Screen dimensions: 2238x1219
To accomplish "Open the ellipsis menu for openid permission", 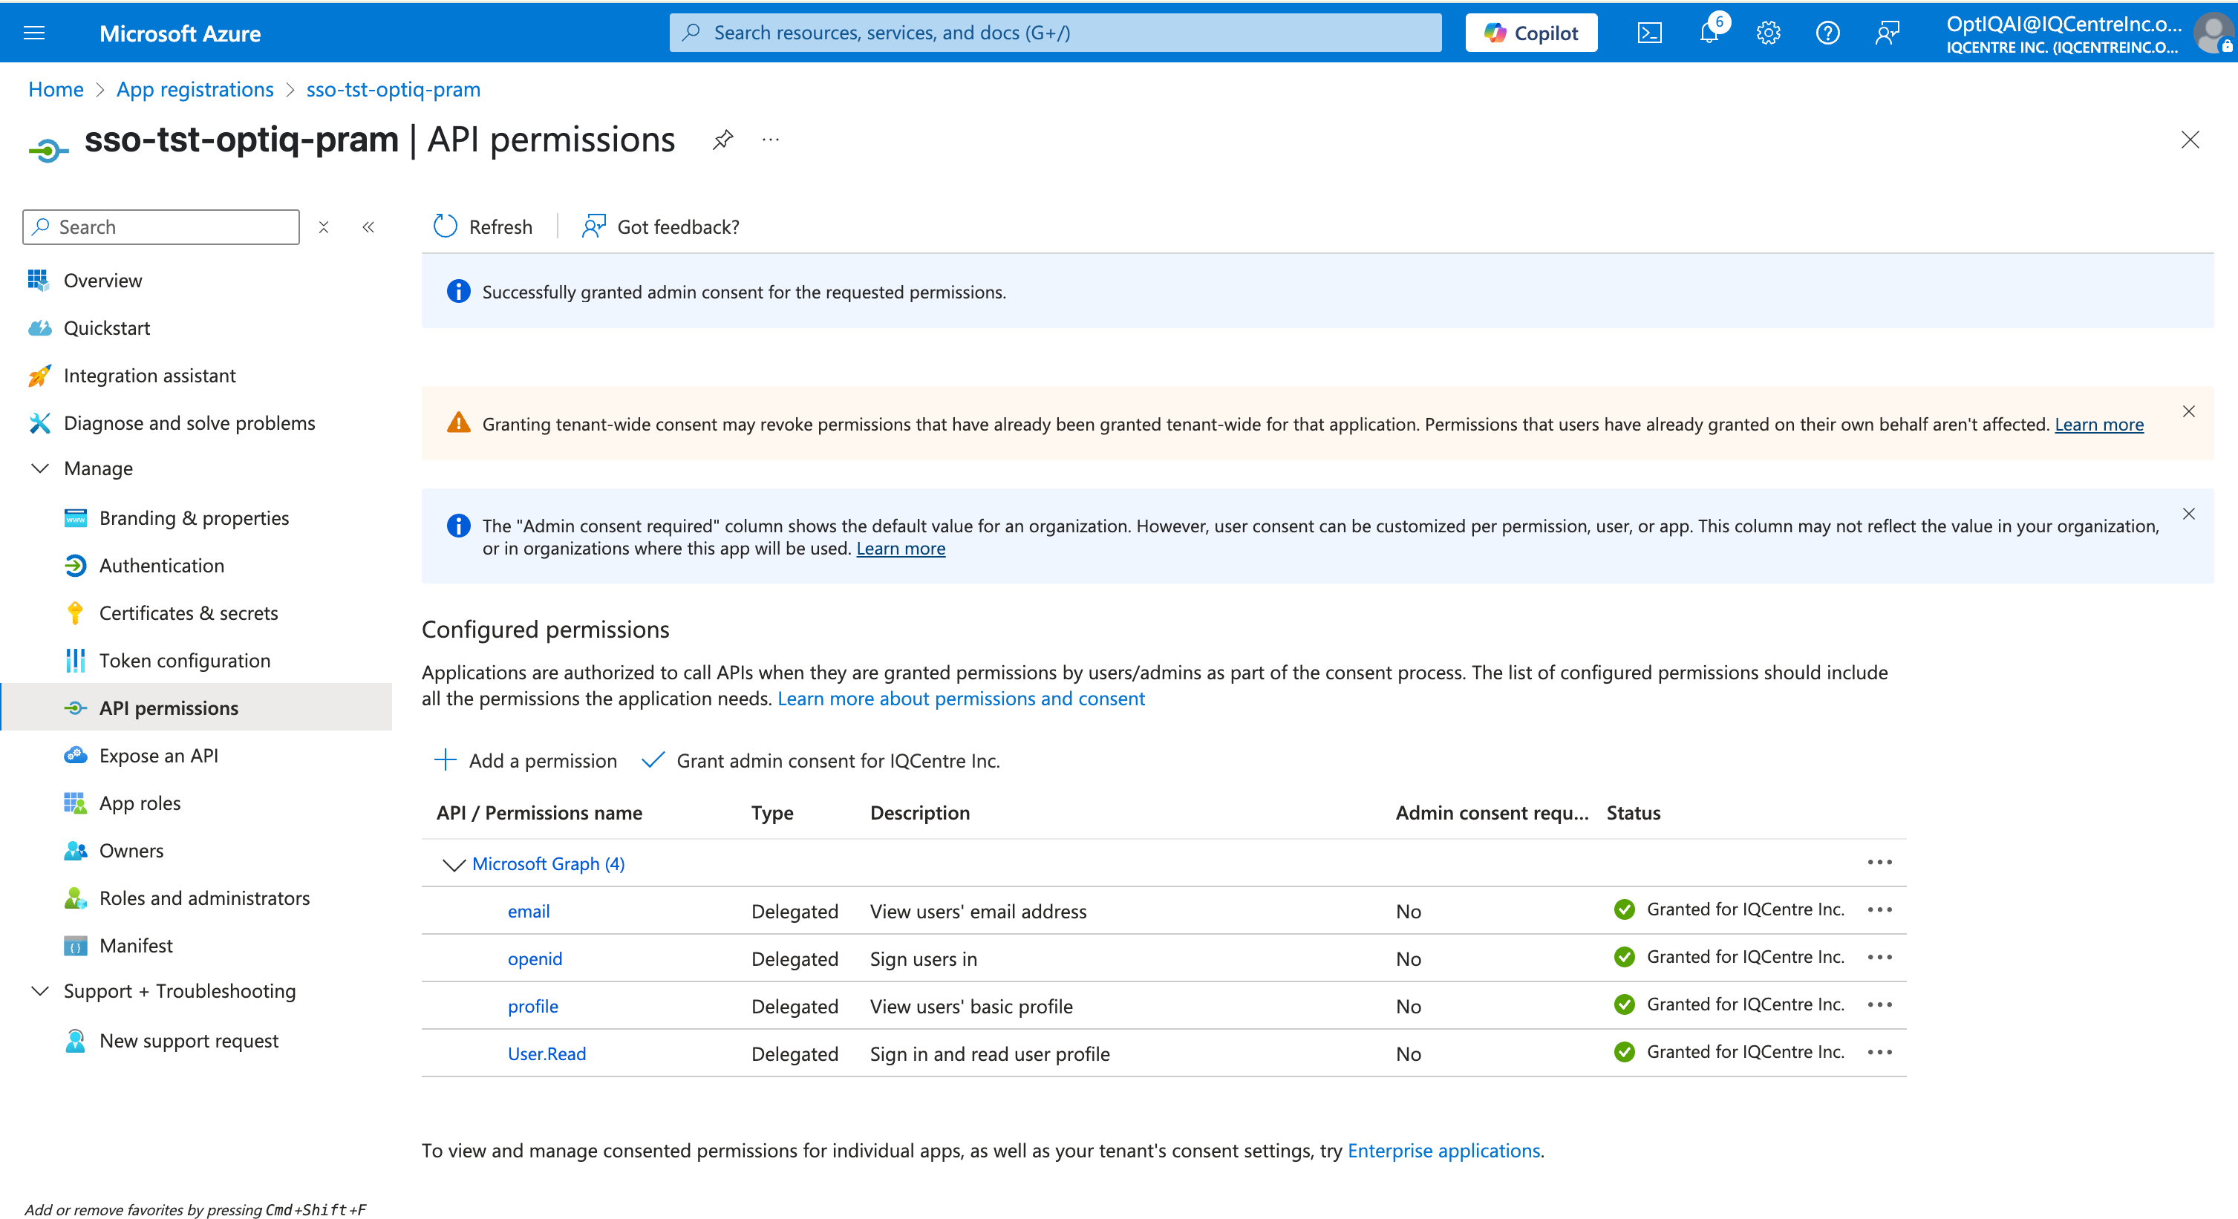I will point(1879,957).
